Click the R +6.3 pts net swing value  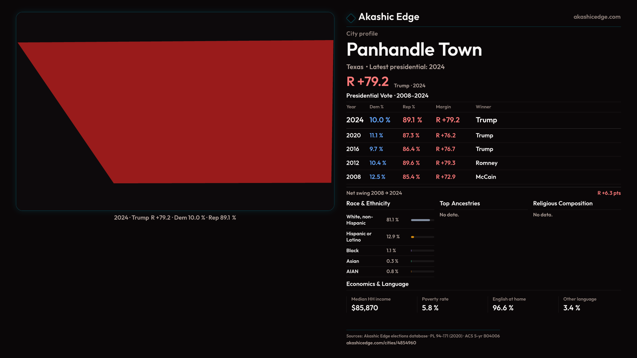pos(609,193)
